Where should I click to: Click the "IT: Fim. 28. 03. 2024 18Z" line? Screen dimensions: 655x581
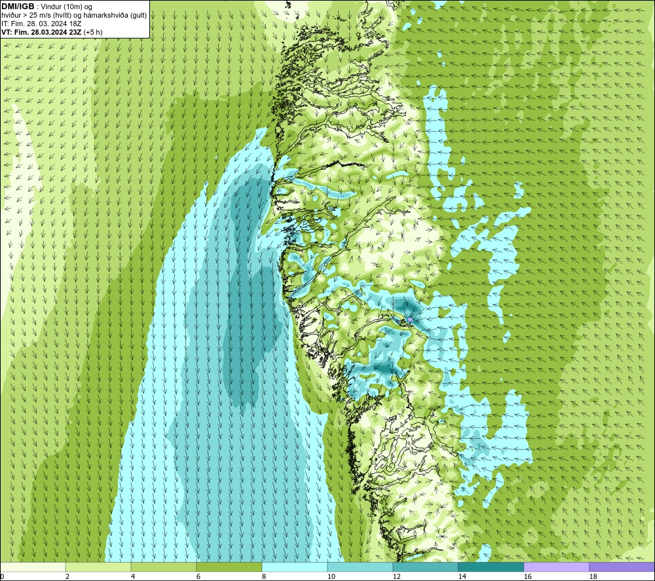coord(41,24)
